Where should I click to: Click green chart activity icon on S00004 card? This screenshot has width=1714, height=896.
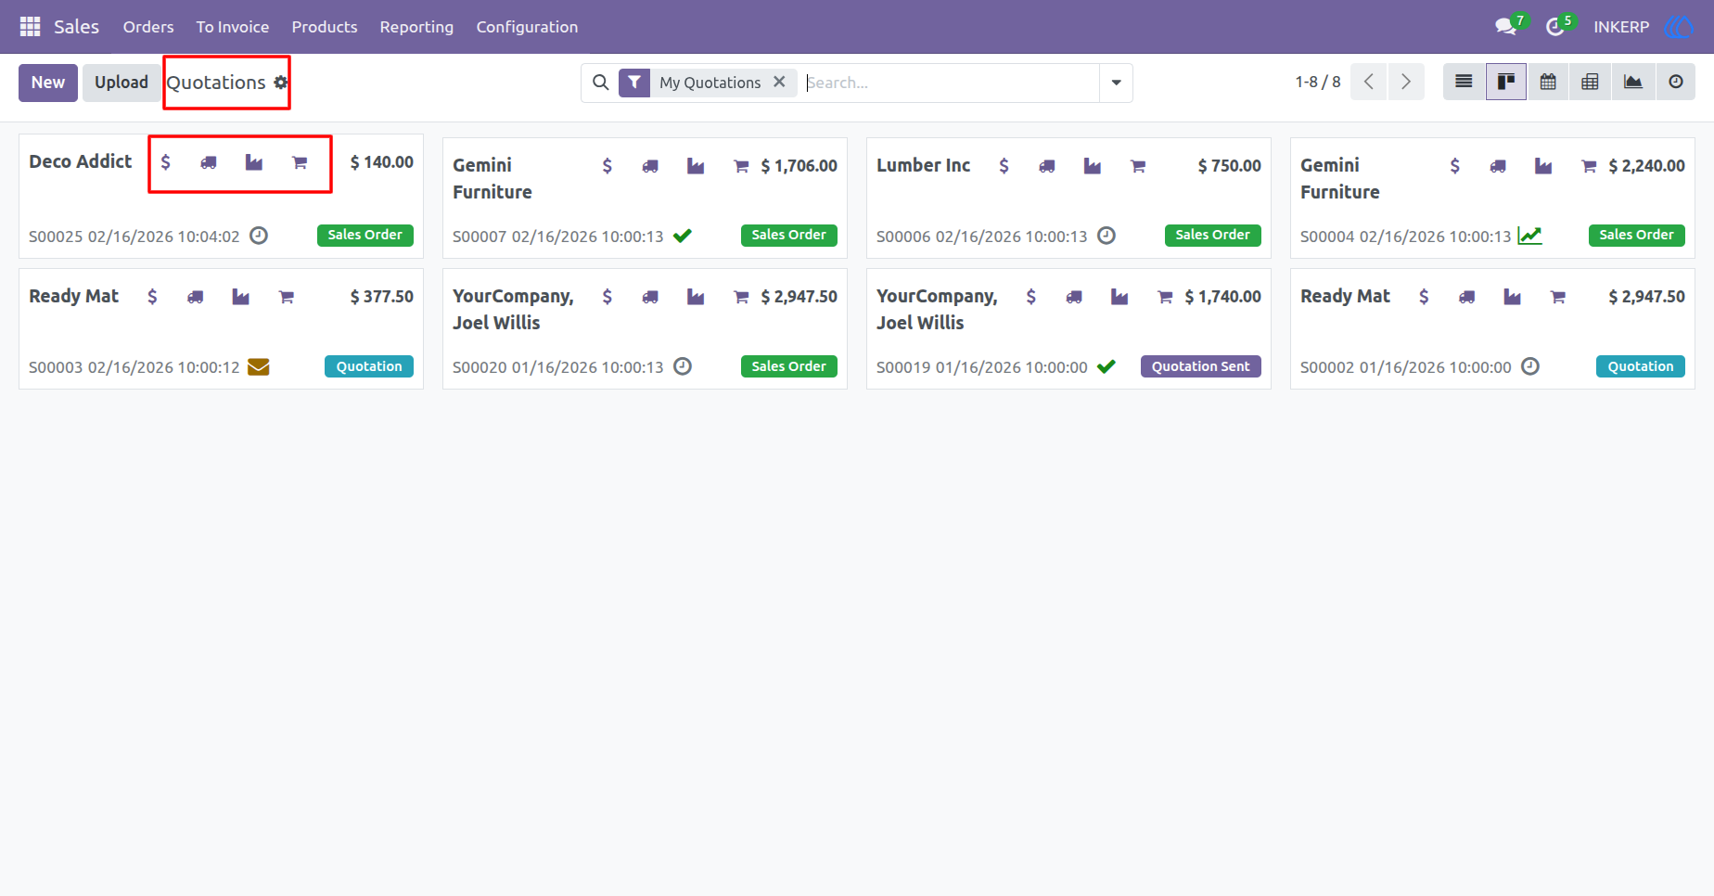[1530, 236]
